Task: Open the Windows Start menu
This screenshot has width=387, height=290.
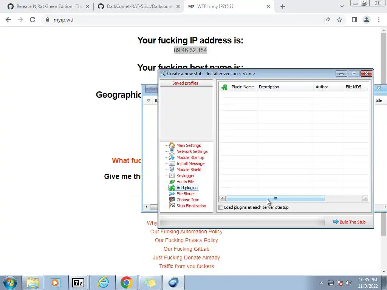Action: 10,282
